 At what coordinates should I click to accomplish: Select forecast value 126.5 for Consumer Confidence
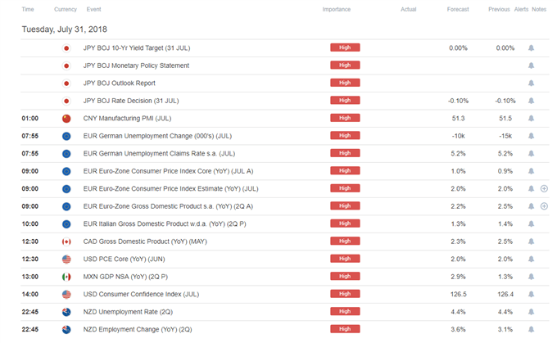pyautogui.click(x=458, y=294)
